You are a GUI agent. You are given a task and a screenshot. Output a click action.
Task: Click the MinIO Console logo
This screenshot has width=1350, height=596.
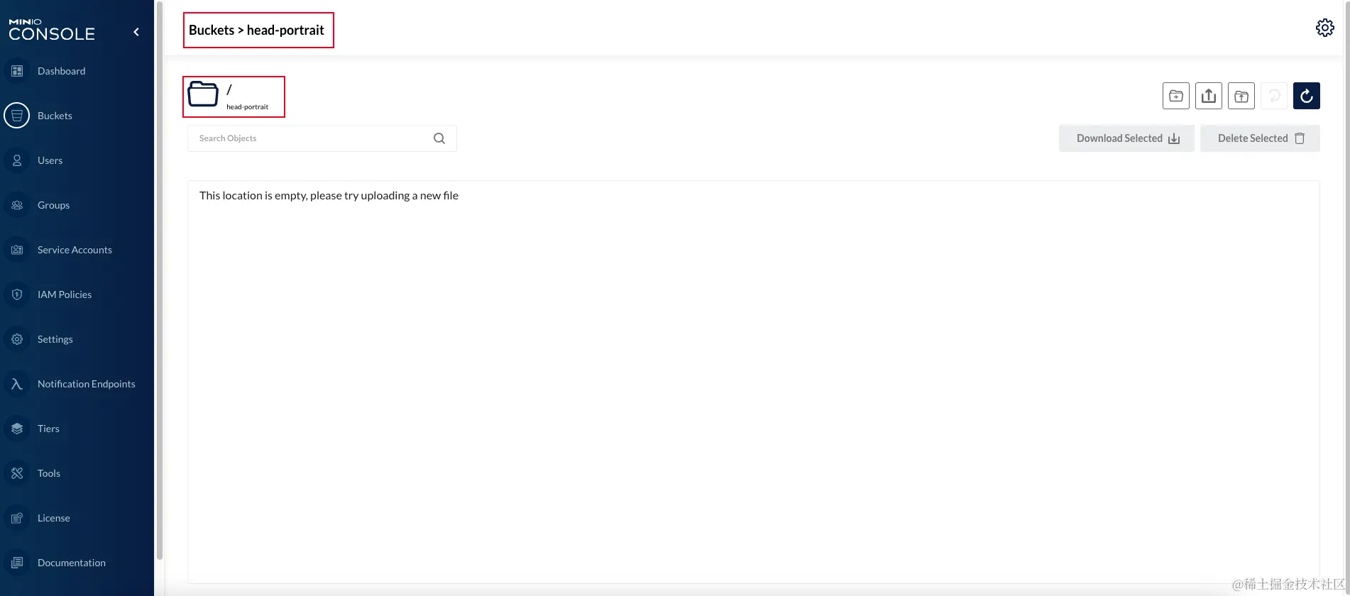click(x=51, y=31)
